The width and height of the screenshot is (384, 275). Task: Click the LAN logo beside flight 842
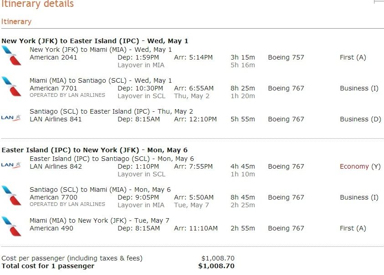pyautogui.click(x=11, y=165)
